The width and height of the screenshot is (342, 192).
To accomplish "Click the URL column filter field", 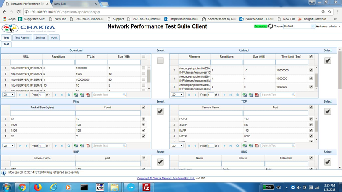I will click(26, 62).
